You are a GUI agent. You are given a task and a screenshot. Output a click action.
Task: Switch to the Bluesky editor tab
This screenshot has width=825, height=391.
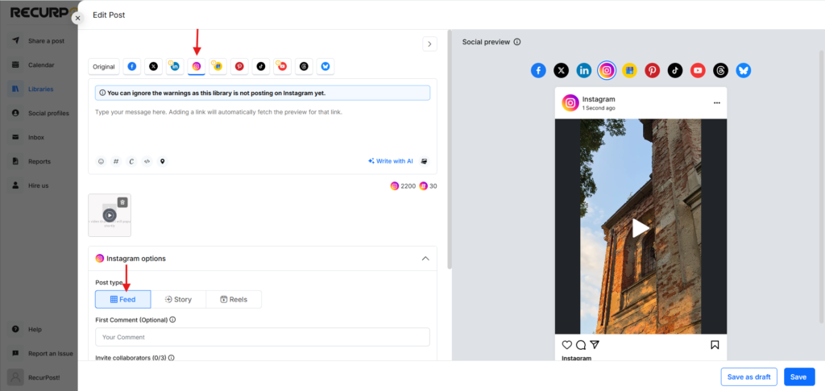pyautogui.click(x=325, y=67)
